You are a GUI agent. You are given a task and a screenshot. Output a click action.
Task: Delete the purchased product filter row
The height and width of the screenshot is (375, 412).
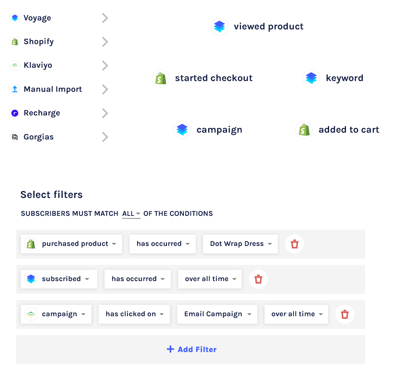click(294, 244)
